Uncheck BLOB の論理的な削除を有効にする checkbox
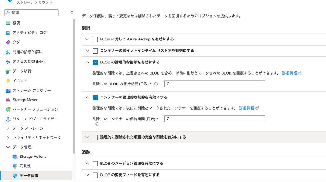The height and width of the screenshot is (182, 326). click(95, 62)
